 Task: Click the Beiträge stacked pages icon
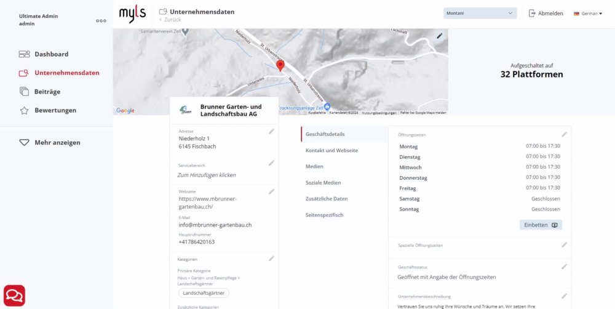25,92
